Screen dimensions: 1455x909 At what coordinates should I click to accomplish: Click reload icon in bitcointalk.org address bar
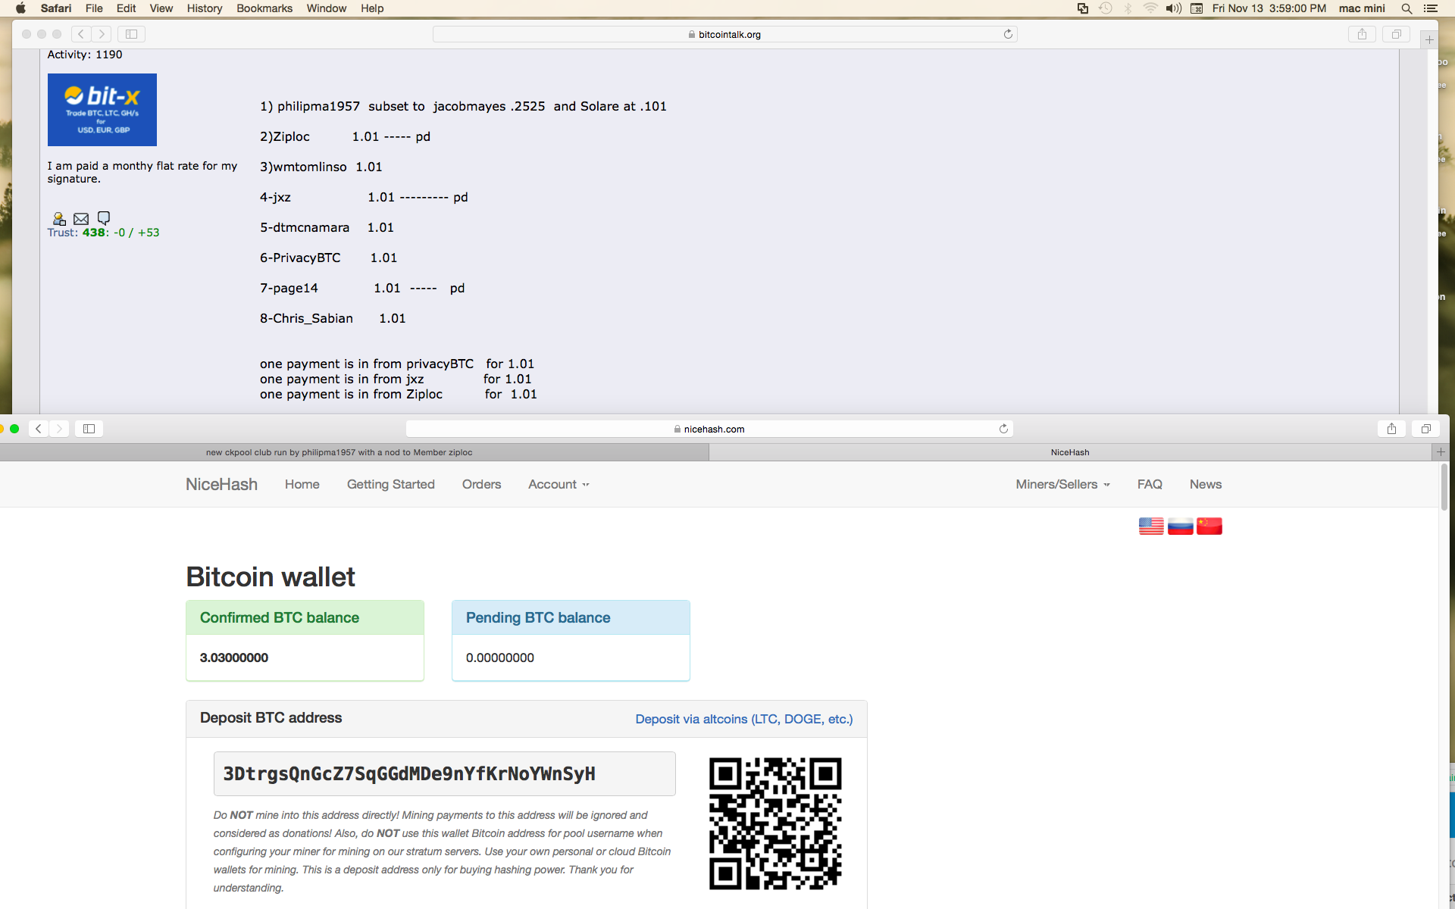(x=1008, y=34)
